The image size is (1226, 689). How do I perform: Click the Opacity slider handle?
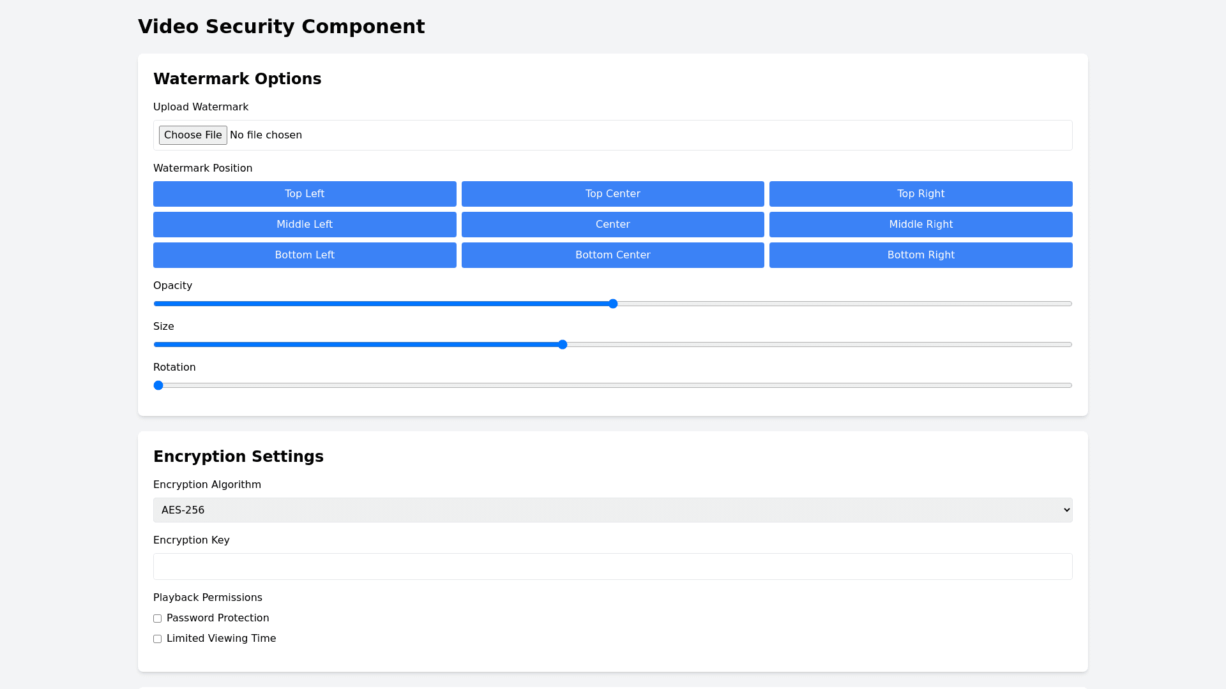(x=613, y=304)
